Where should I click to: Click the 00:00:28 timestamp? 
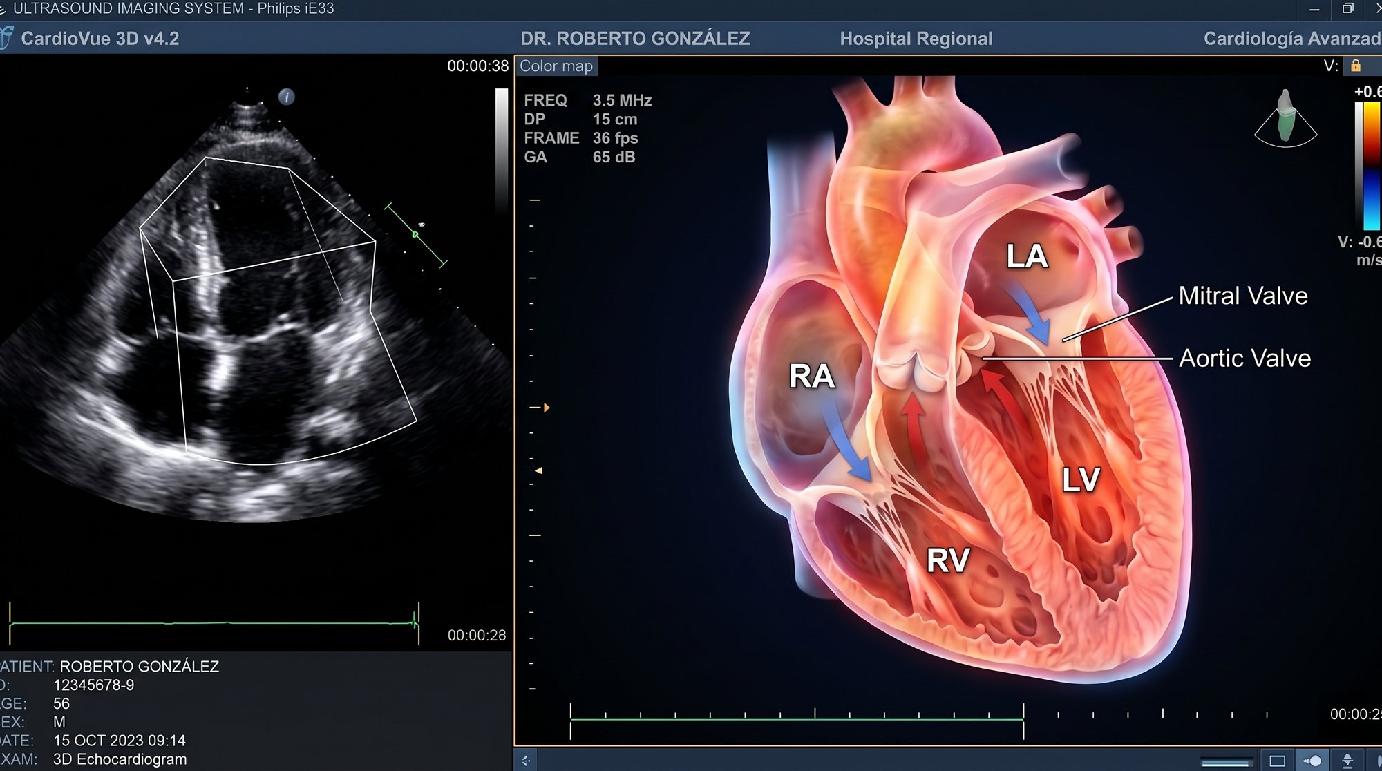point(477,635)
